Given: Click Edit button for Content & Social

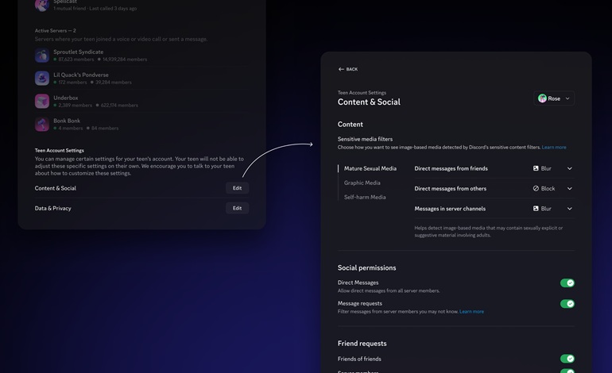Looking at the screenshot, I should [x=237, y=188].
